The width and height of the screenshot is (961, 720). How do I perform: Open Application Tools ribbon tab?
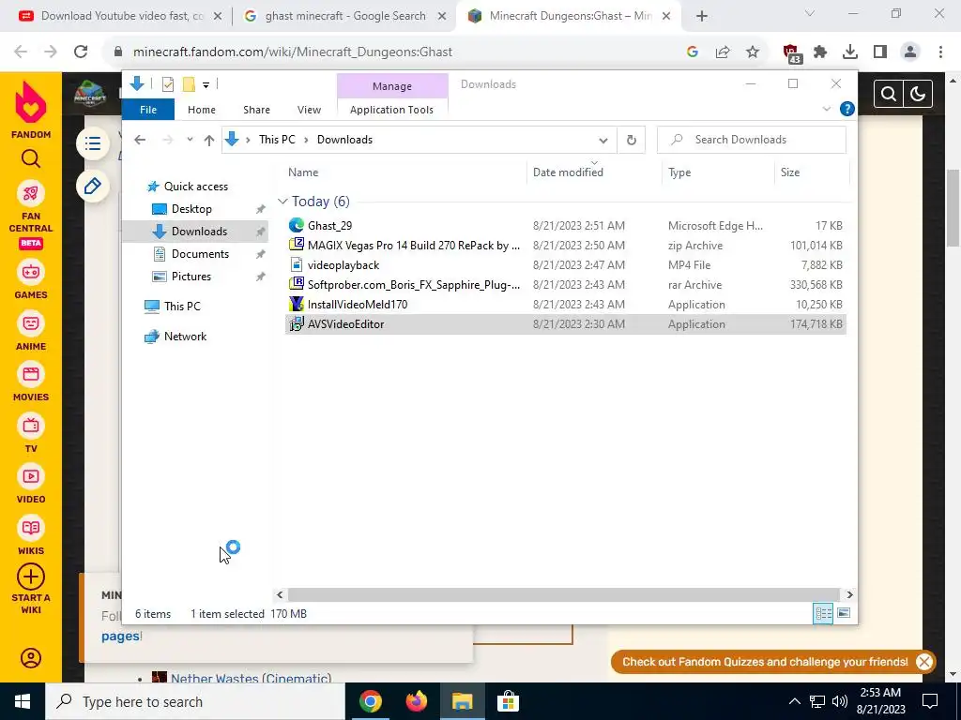pos(391,110)
